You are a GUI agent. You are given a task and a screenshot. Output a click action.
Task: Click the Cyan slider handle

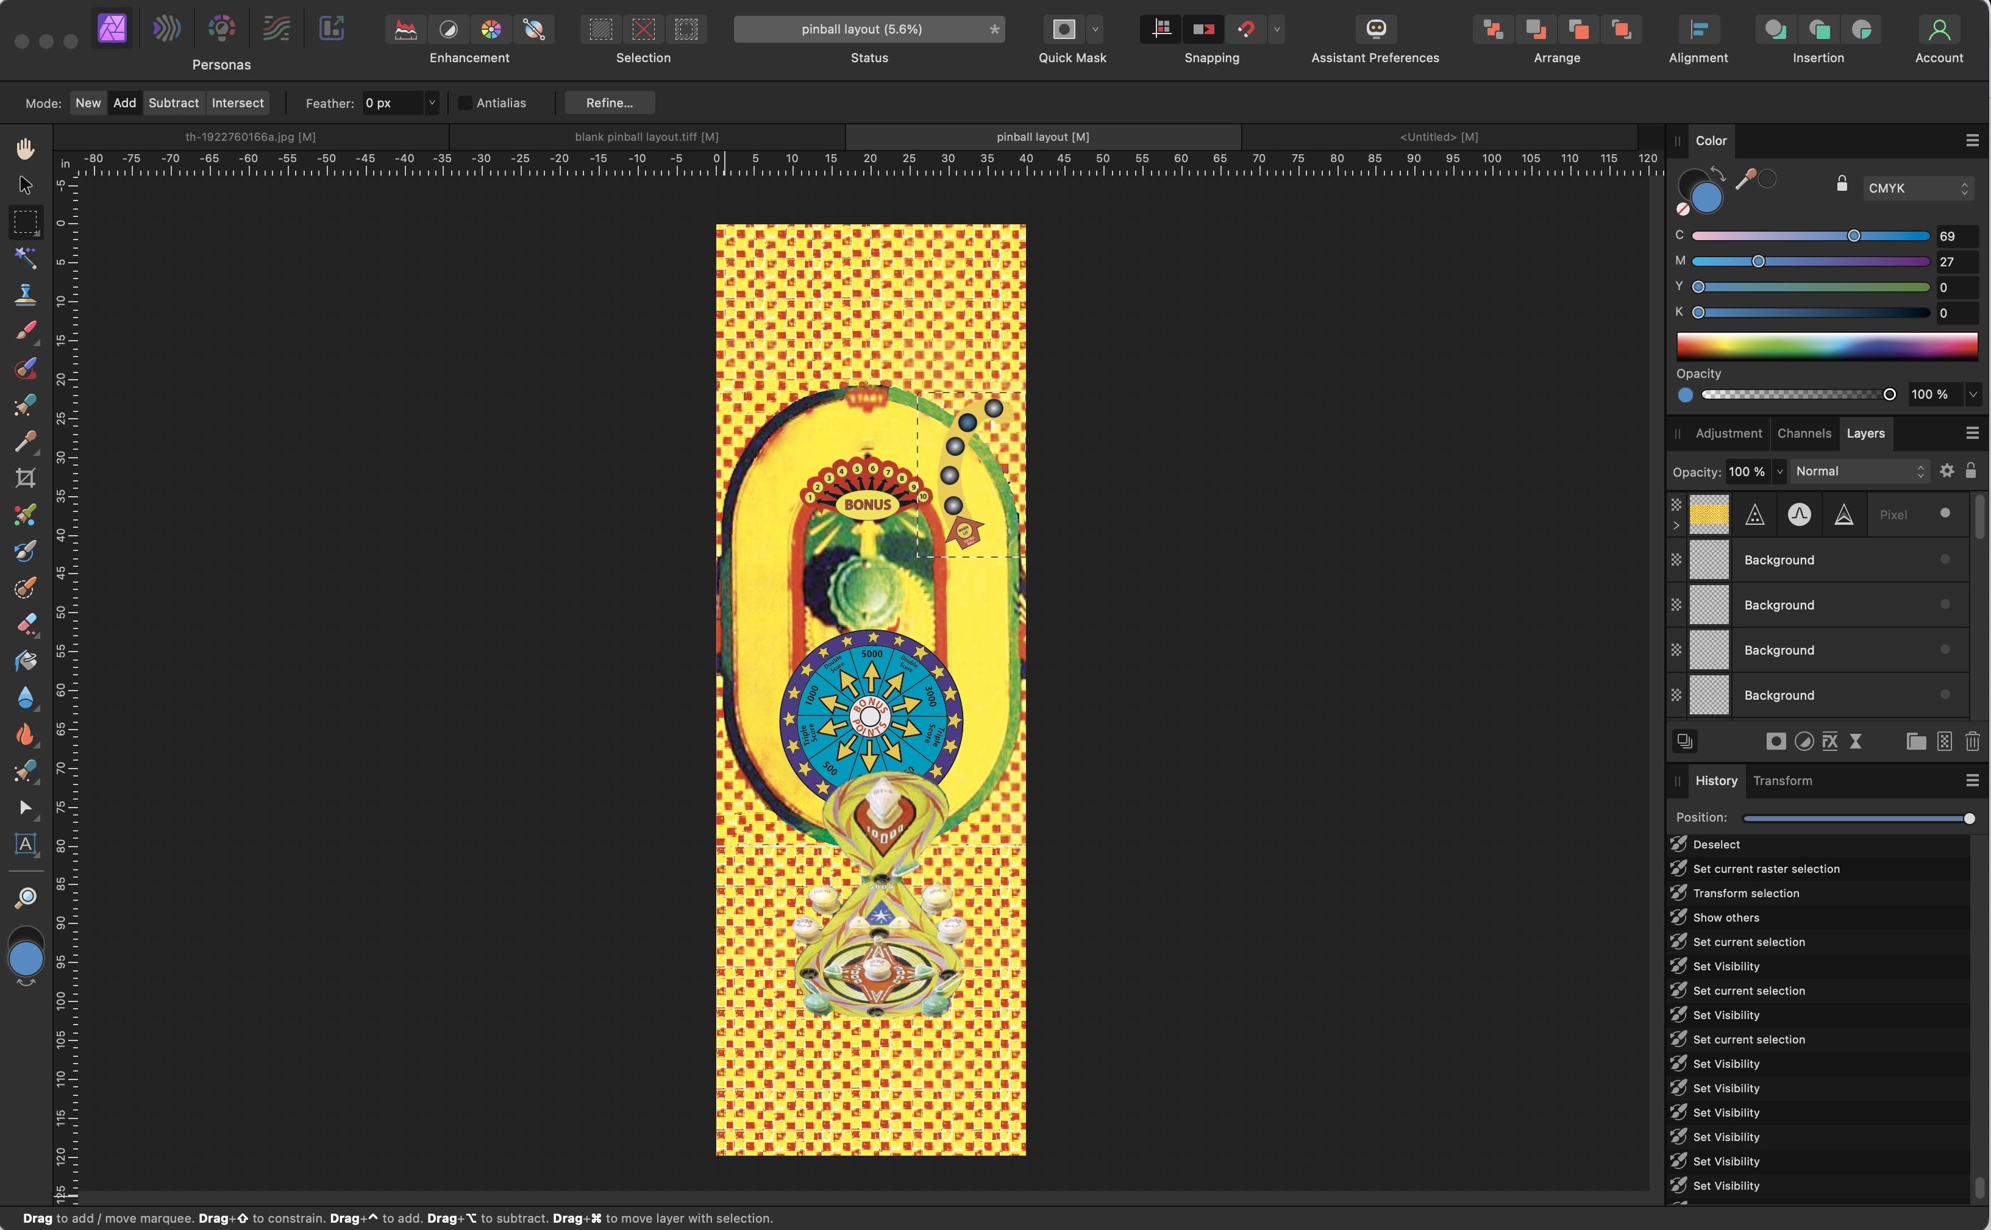click(1853, 236)
